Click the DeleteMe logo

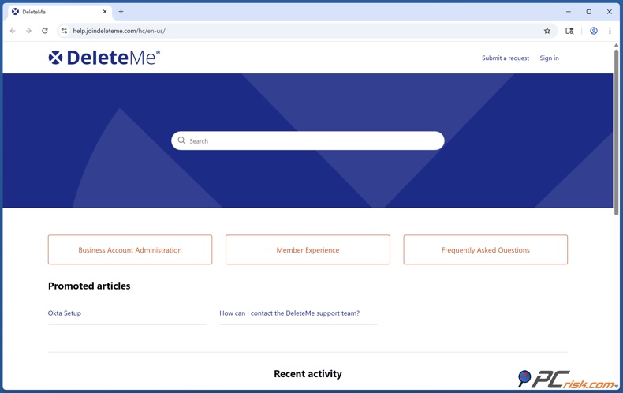104,58
